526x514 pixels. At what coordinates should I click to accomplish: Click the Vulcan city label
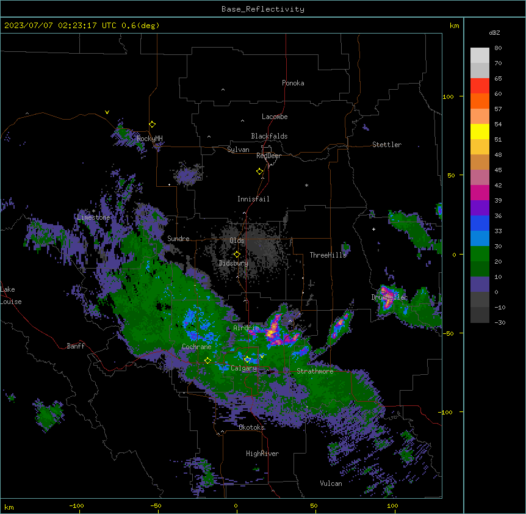click(331, 483)
